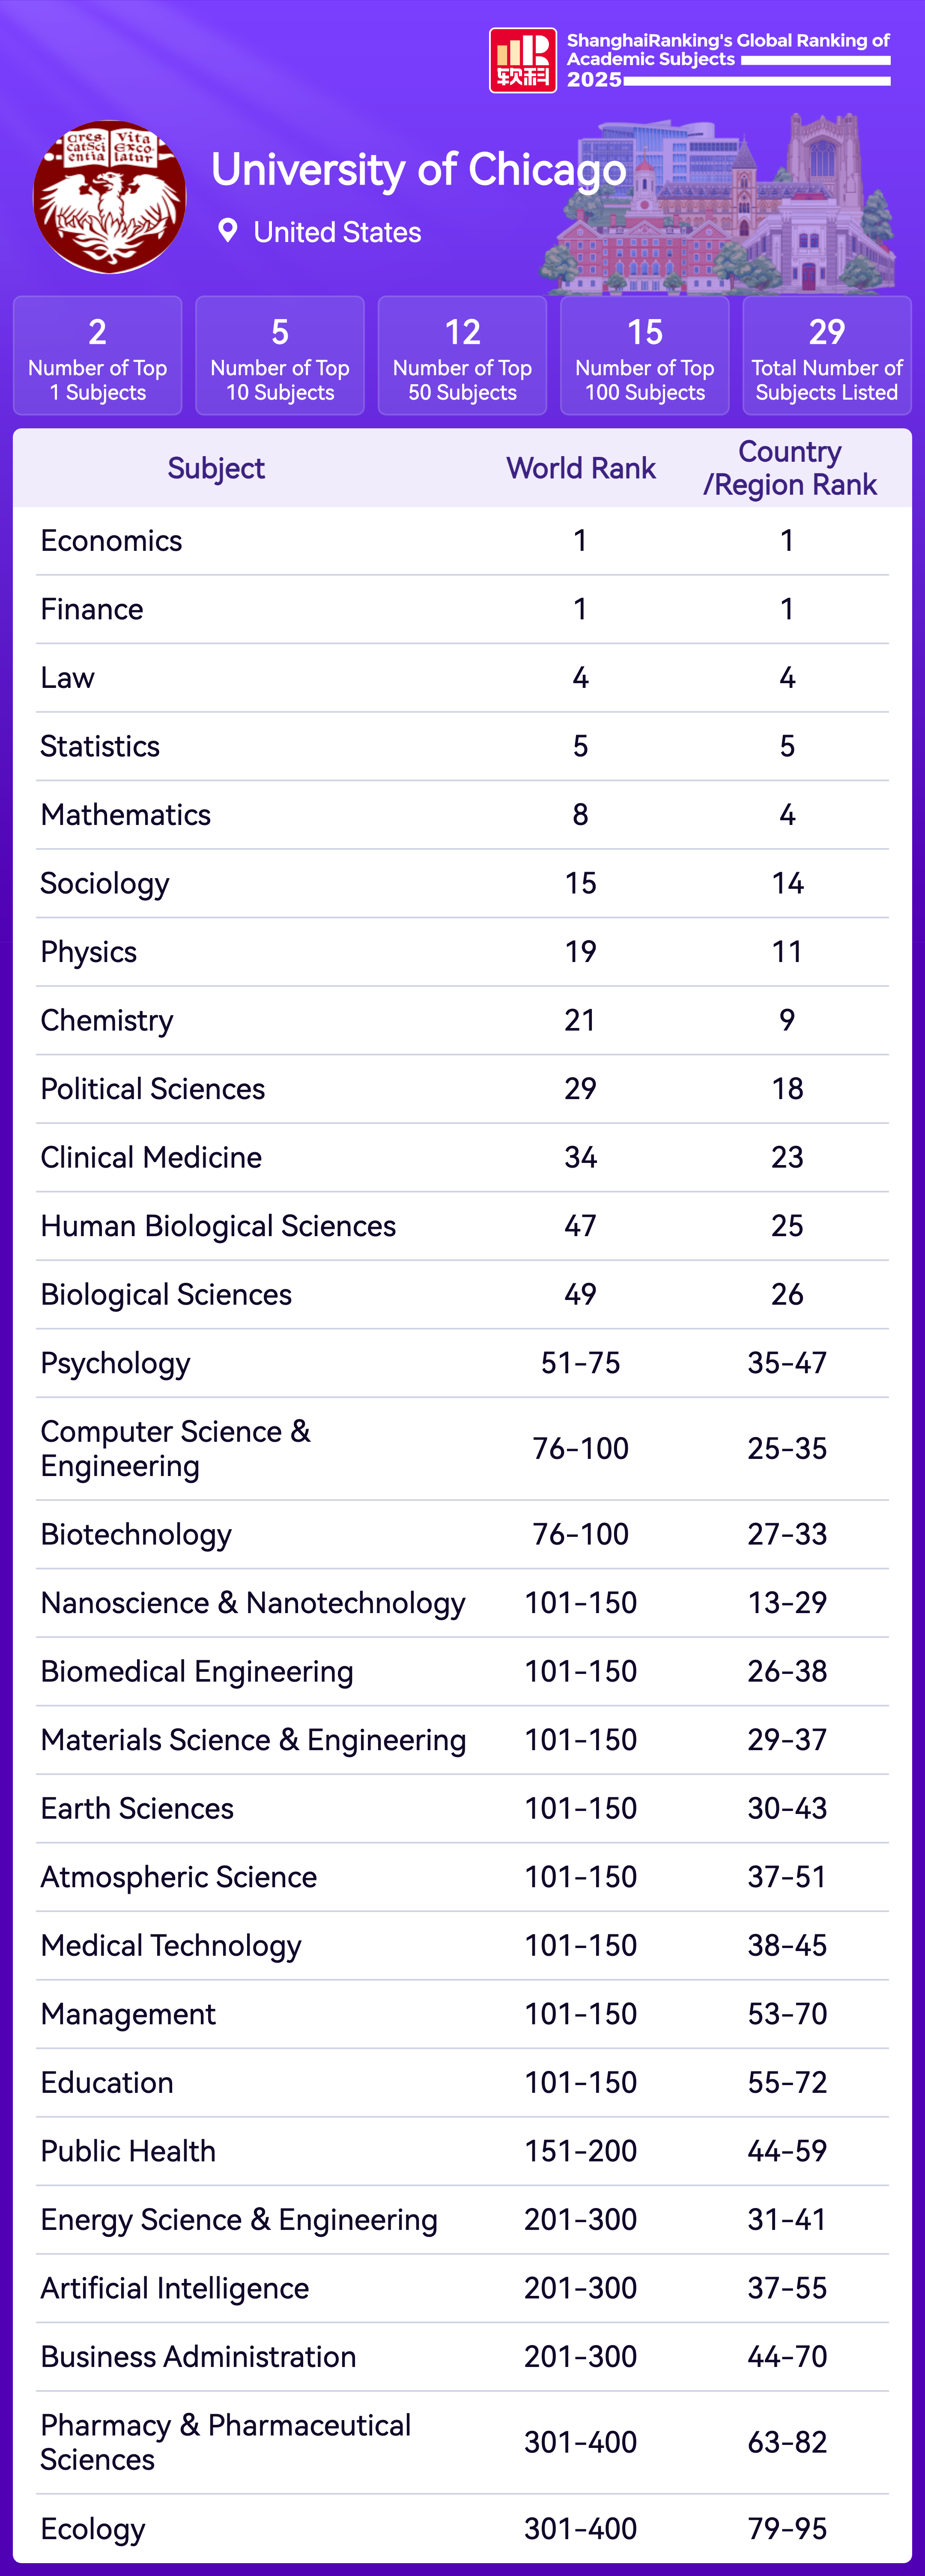Open the Top 10 Subjects stat card
Screen dimensions: 925x2576
coord(280,355)
